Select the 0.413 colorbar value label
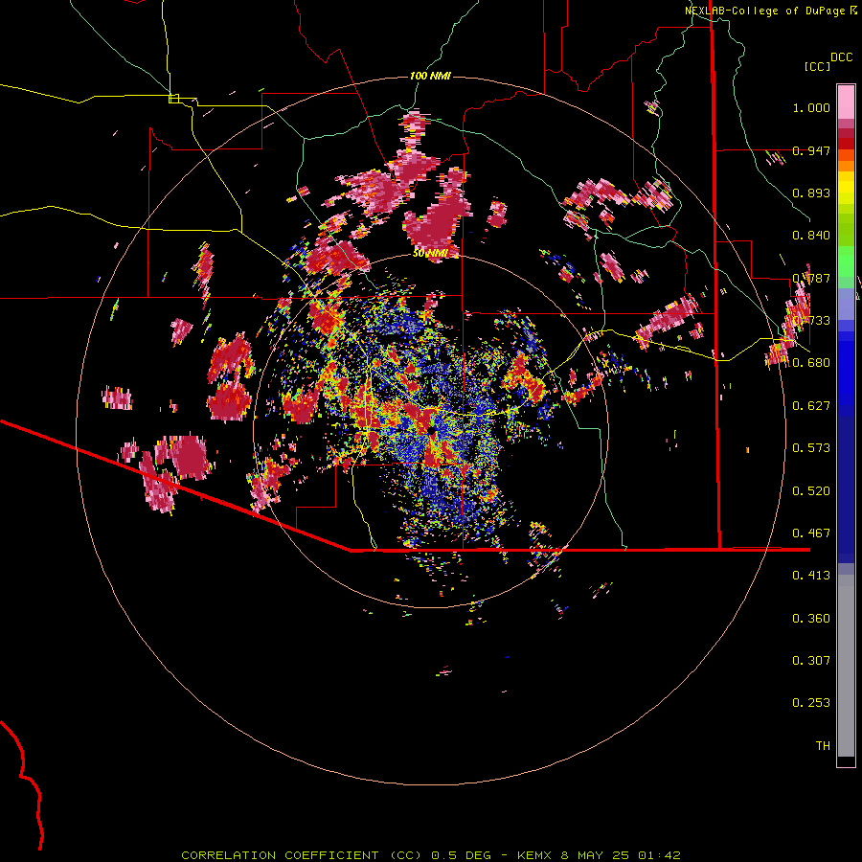This screenshot has width=862, height=862. click(x=811, y=575)
